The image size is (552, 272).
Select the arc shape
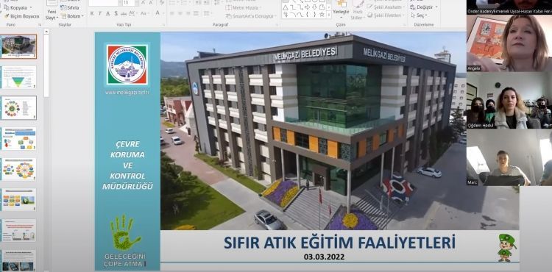(293, 15)
